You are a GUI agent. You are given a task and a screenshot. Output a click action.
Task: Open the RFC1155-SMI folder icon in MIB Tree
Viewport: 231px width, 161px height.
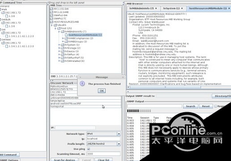tap(52, 9)
